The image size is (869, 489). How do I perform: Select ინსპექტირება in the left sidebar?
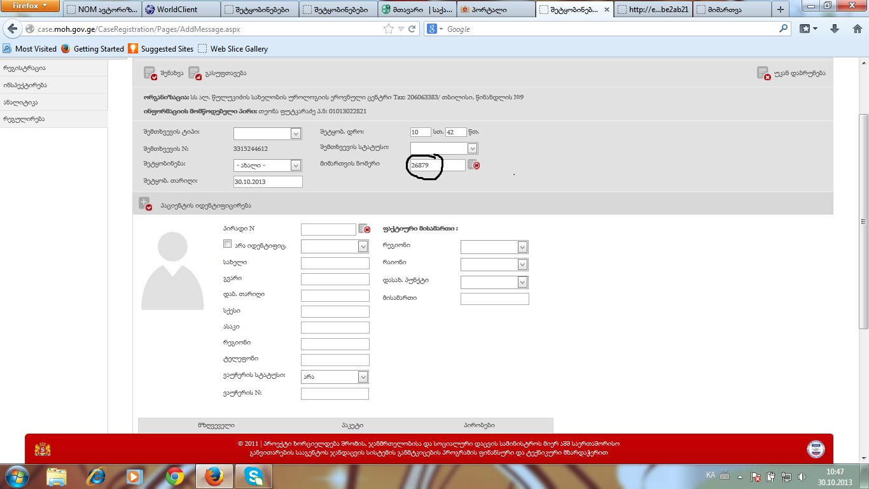(x=25, y=85)
